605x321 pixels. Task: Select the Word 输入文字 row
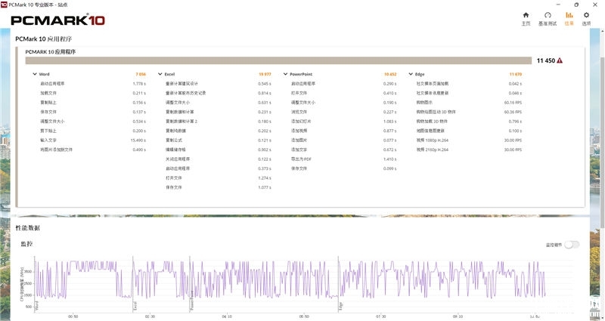(92, 140)
